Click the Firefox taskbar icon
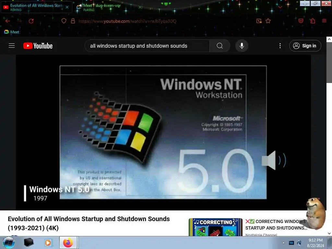The width and height of the screenshot is (332, 249). pos(68,243)
